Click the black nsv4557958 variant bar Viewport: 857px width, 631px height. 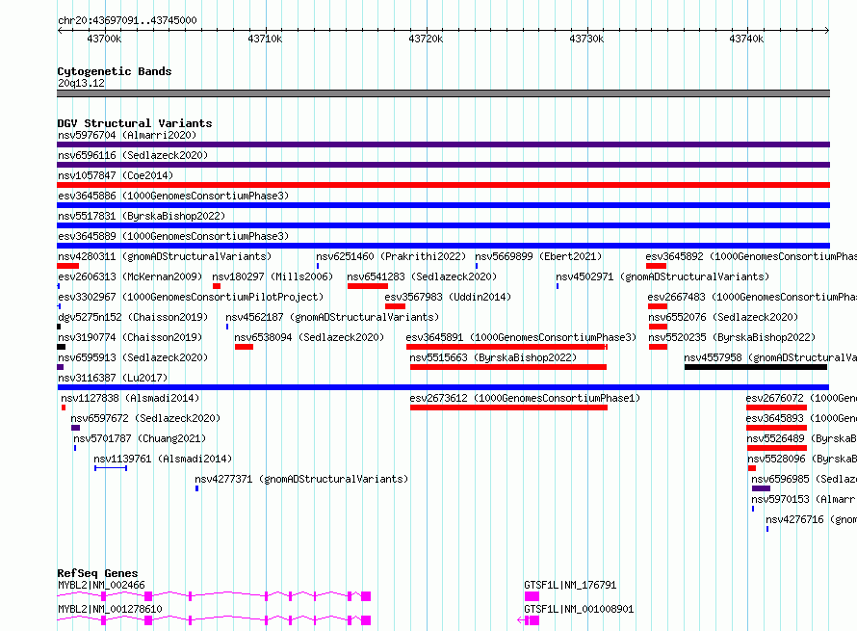[x=755, y=367]
